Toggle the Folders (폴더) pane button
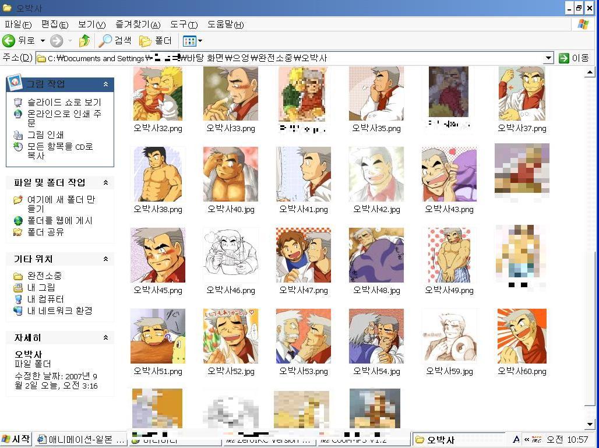Image resolution: width=599 pixels, height=448 pixels. pyautogui.click(x=156, y=40)
